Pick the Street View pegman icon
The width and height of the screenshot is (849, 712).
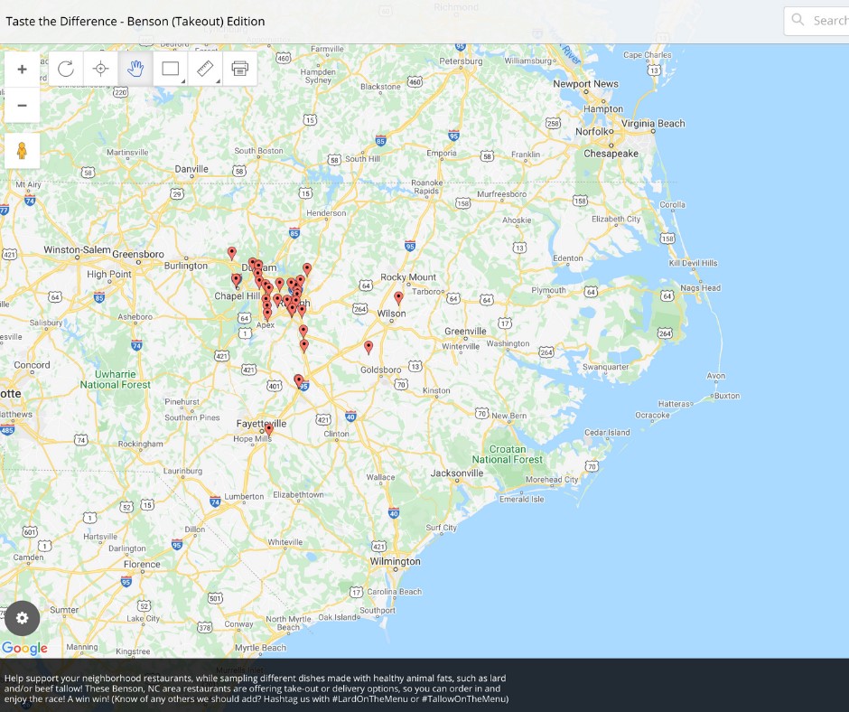pos(23,151)
